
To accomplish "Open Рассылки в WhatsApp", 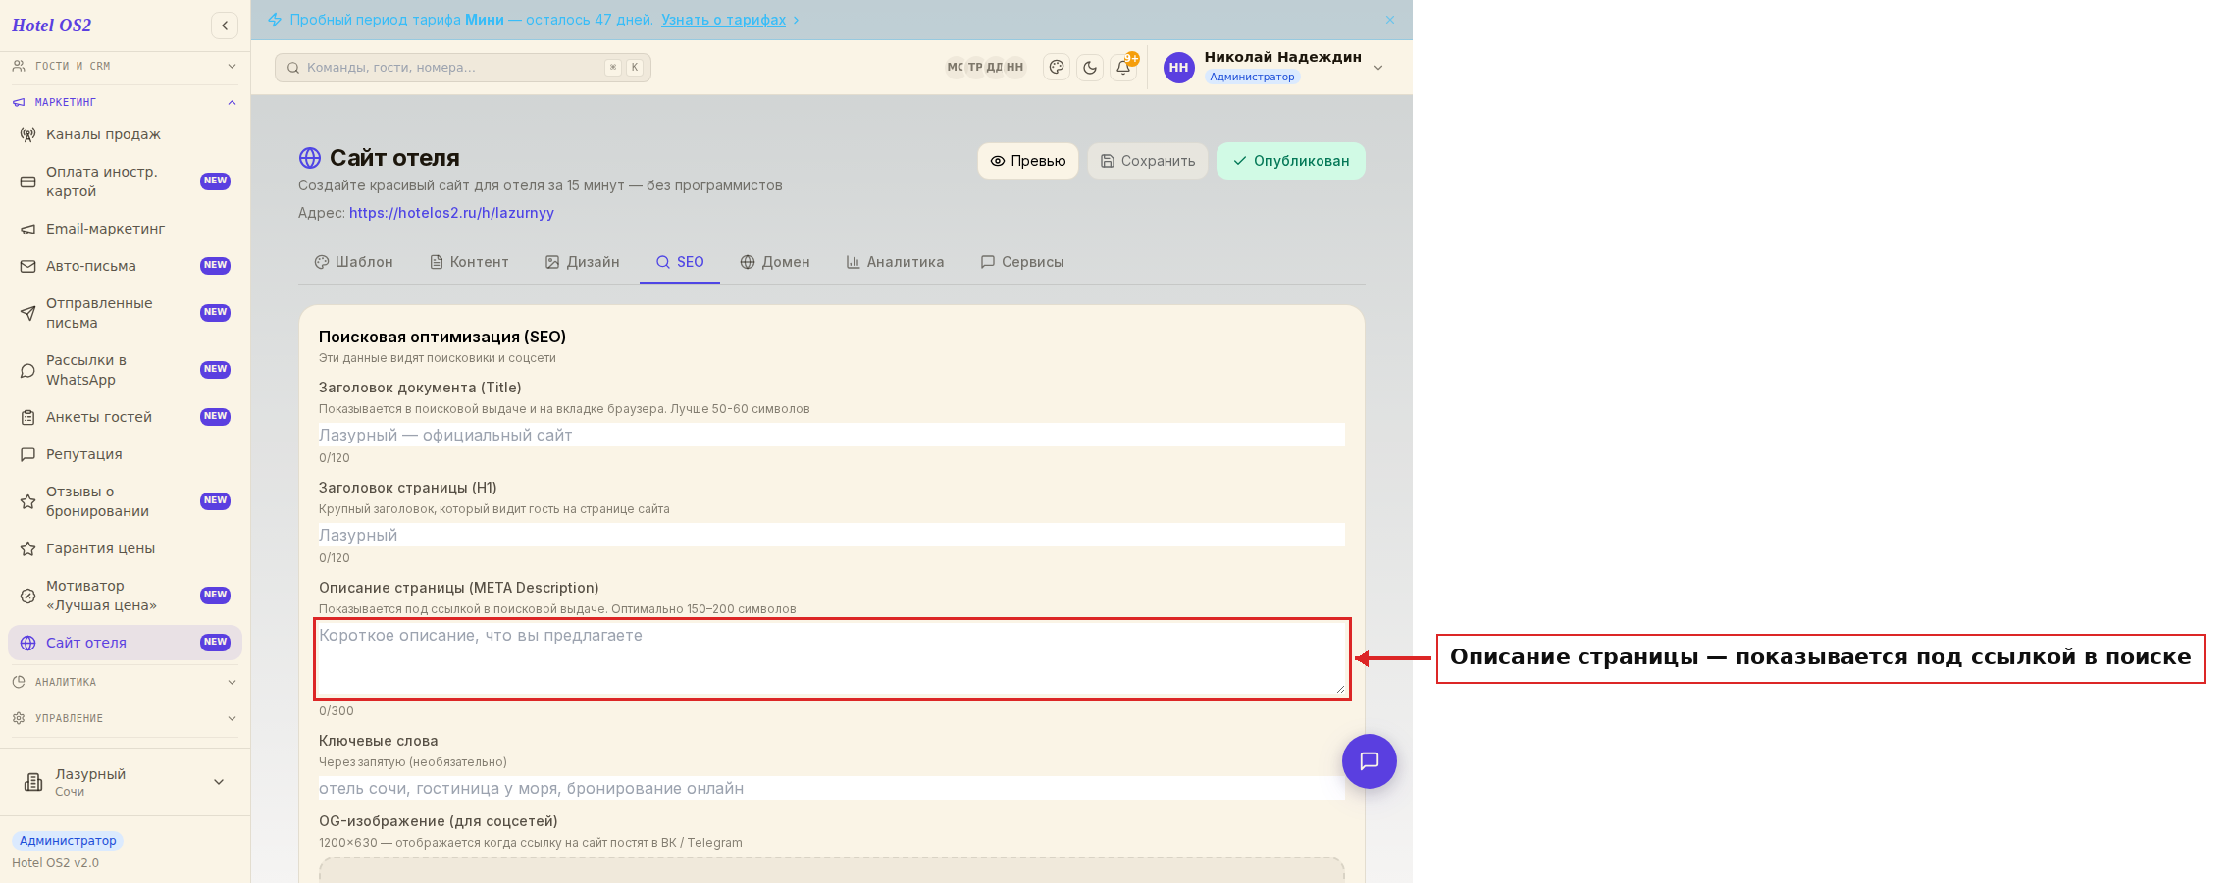I will coord(125,370).
